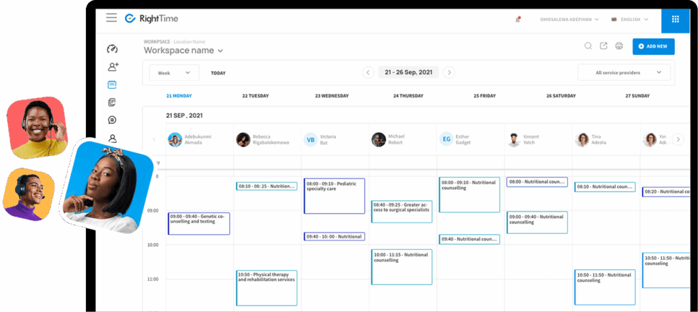Open the hamburger menu

pos(111,18)
